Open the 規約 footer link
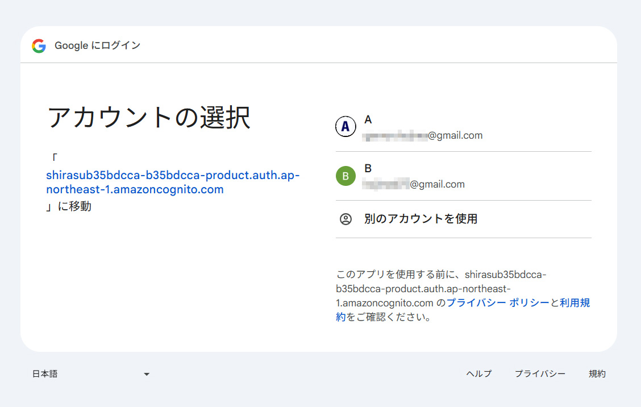641x407 pixels. point(597,374)
